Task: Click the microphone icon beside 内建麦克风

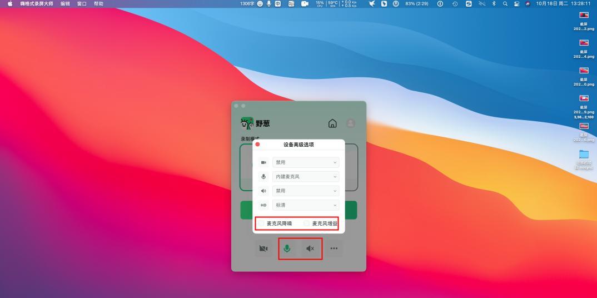Action: (x=263, y=177)
